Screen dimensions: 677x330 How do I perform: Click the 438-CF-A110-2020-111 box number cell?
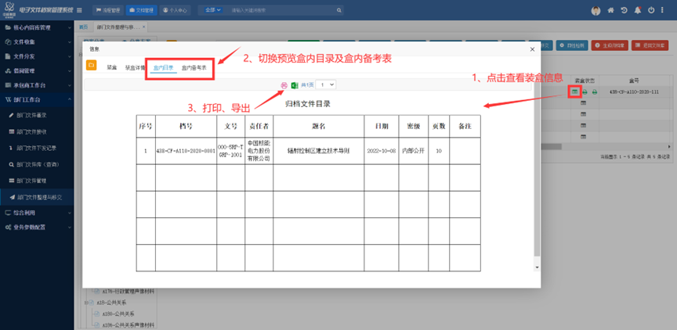click(634, 91)
